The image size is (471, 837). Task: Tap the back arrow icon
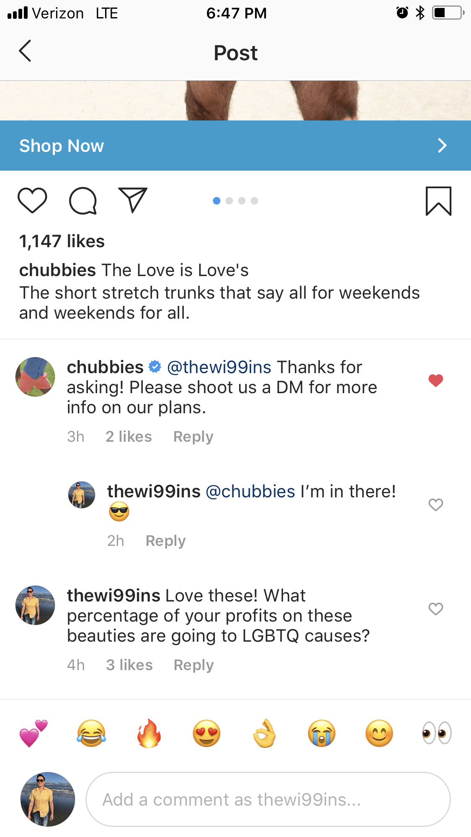(25, 51)
